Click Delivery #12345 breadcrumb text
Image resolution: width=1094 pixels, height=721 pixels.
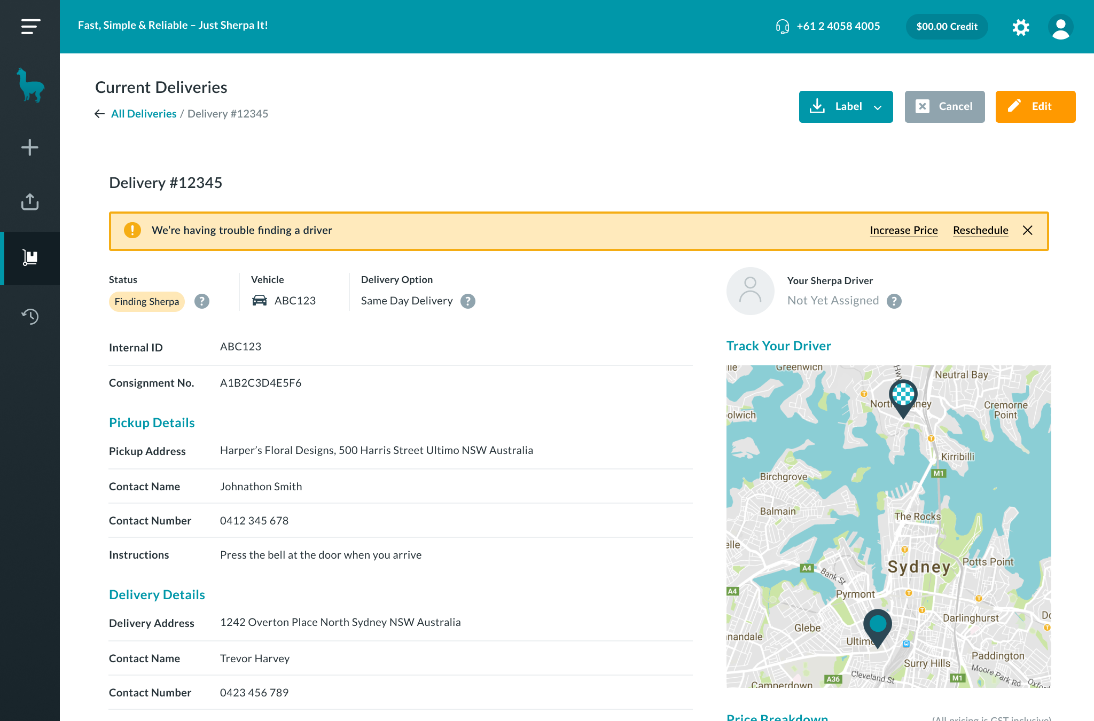click(228, 114)
